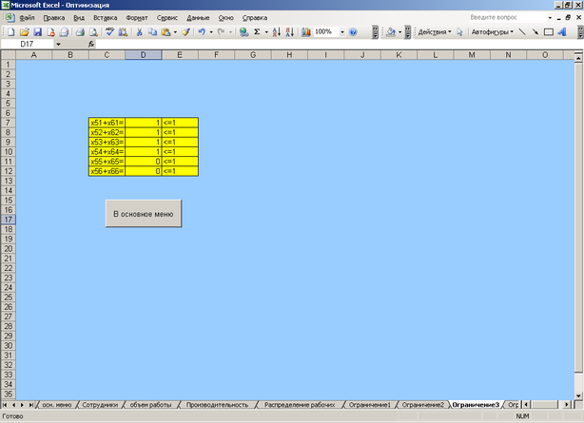
Task: Switch to the Ограничение1 sheet tab
Action: [x=369, y=404]
